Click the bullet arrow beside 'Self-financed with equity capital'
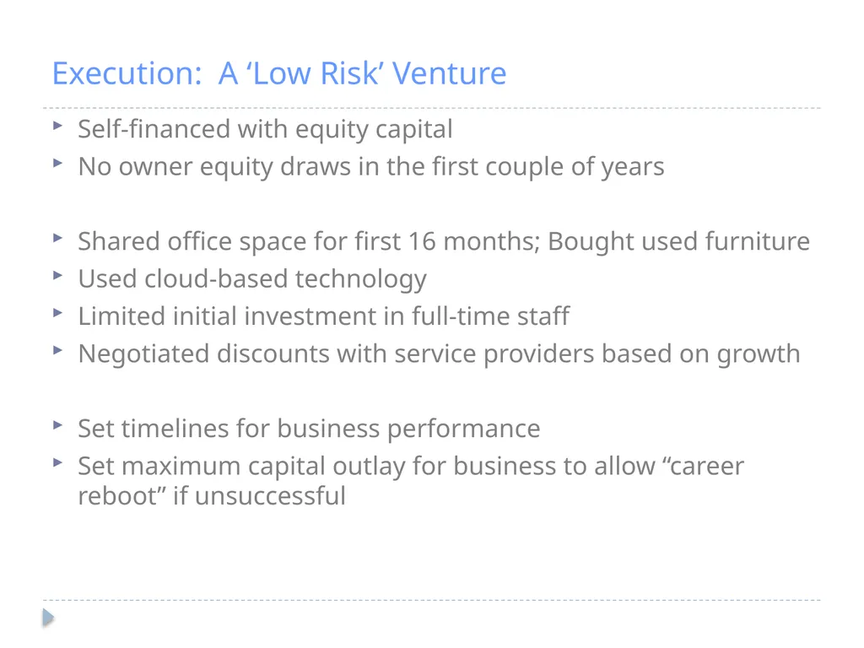This screenshot has width=864, height=648. (58, 126)
